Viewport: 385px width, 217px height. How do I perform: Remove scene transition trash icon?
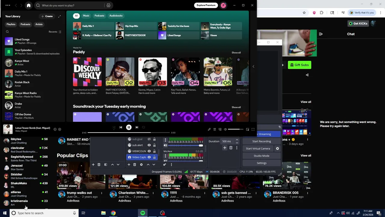(x=231, y=148)
